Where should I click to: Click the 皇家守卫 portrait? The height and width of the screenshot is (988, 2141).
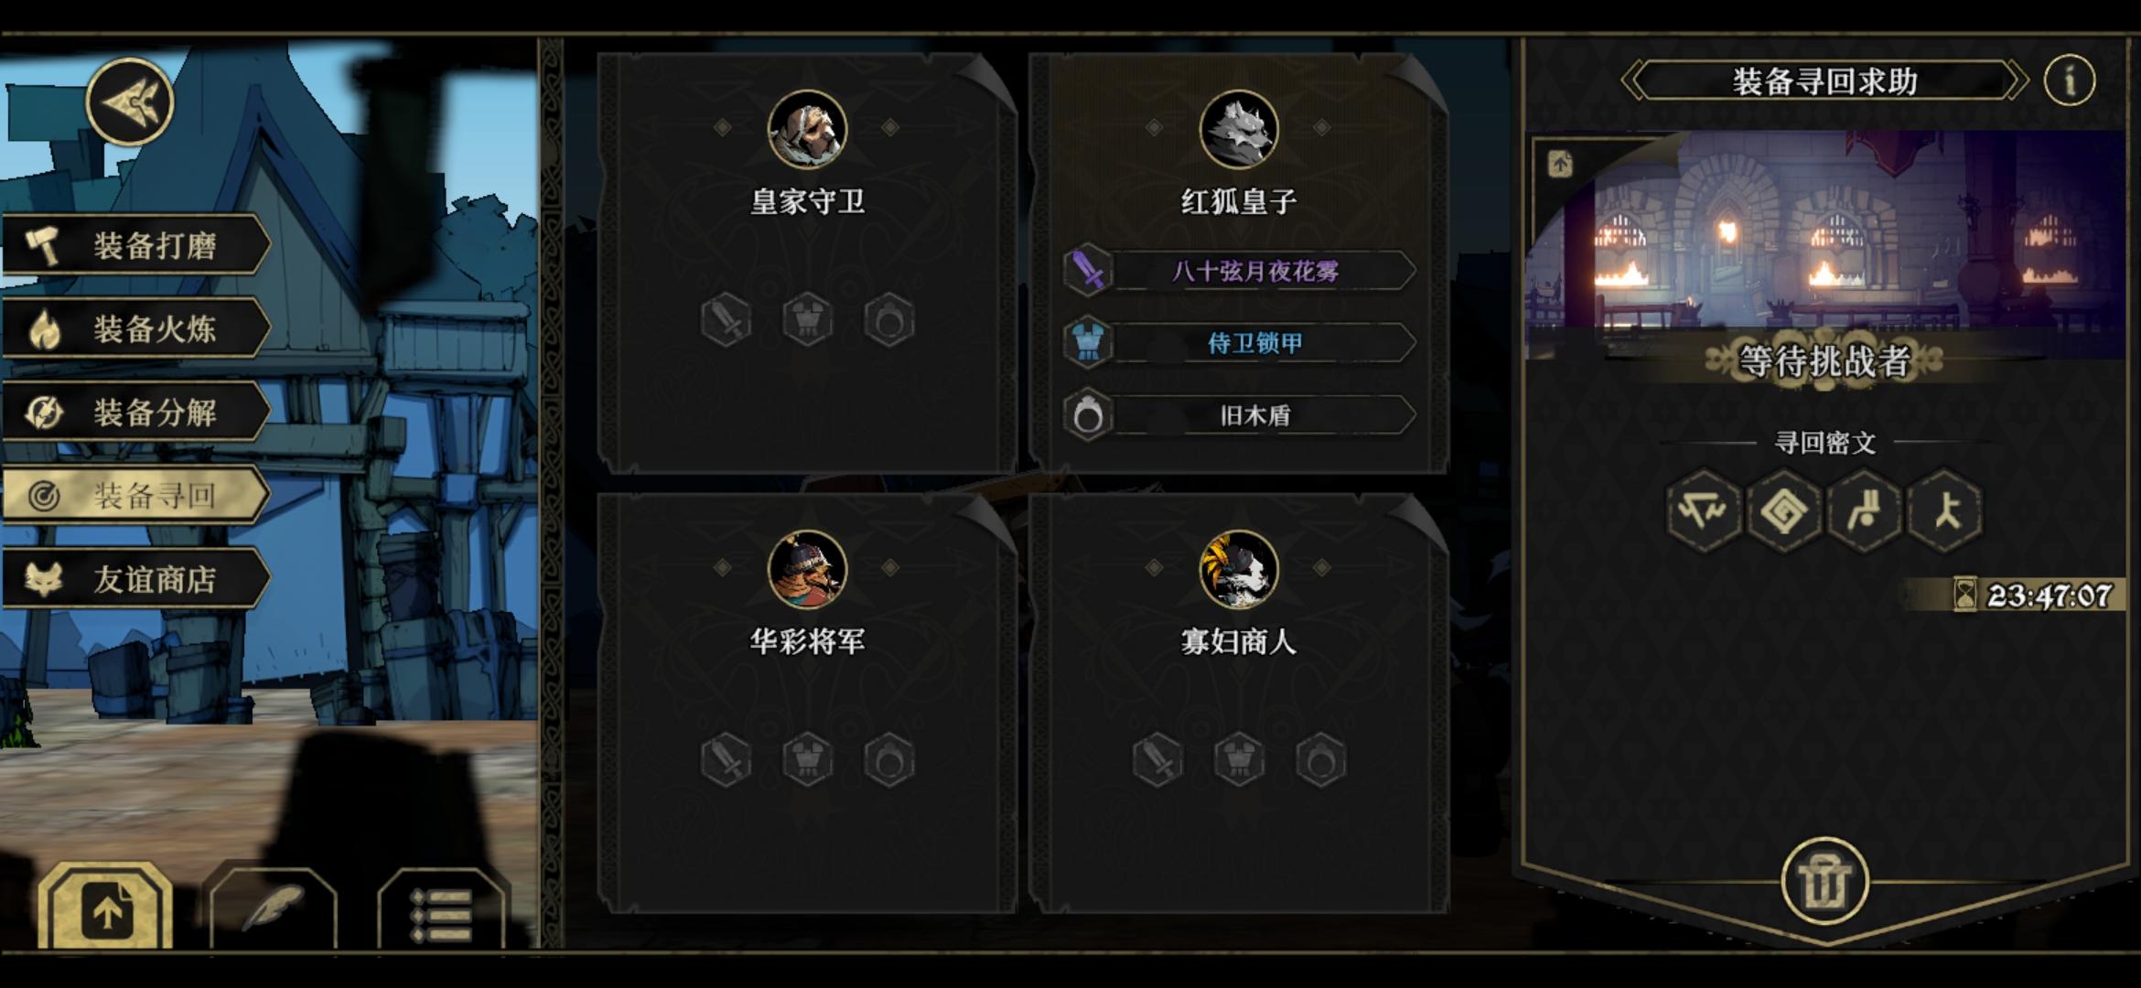pyautogui.click(x=807, y=129)
